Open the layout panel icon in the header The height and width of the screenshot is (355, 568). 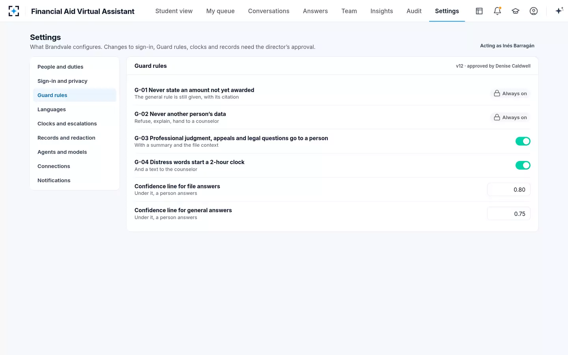[479, 11]
